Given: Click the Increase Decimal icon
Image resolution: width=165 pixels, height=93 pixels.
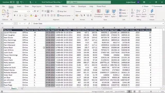Looking at the screenshot, I should coord(88,16).
